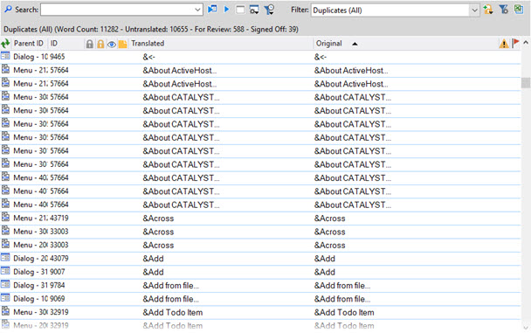The height and width of the screenshot is (333, 531).
Task: Export the list using the Excel icon
Action: [519, 9]
